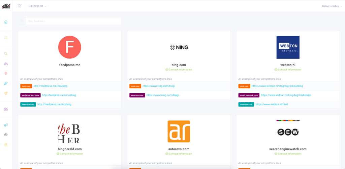
Task: Open feedpress.me/mozblog link in moz.com row
Action: (51, 86)
